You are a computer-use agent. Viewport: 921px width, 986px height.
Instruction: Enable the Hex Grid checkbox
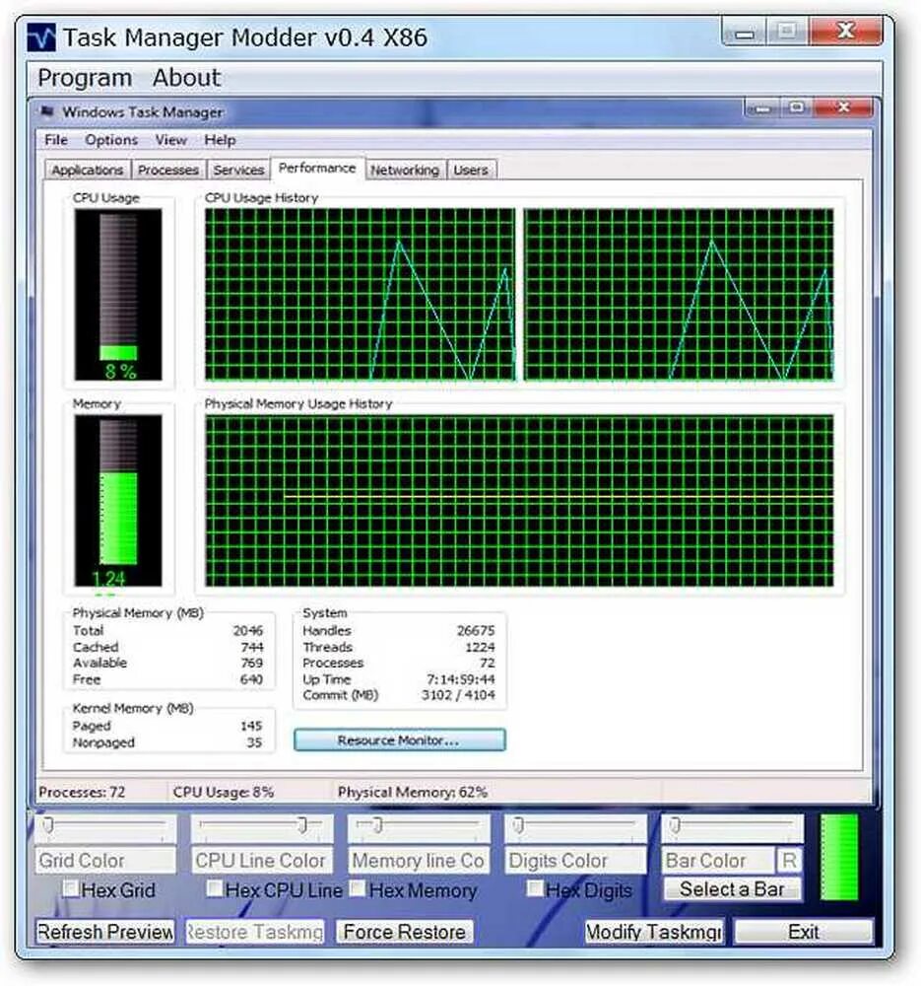[x=71, y=888]
